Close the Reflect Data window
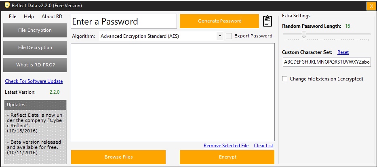 point(371,6)
